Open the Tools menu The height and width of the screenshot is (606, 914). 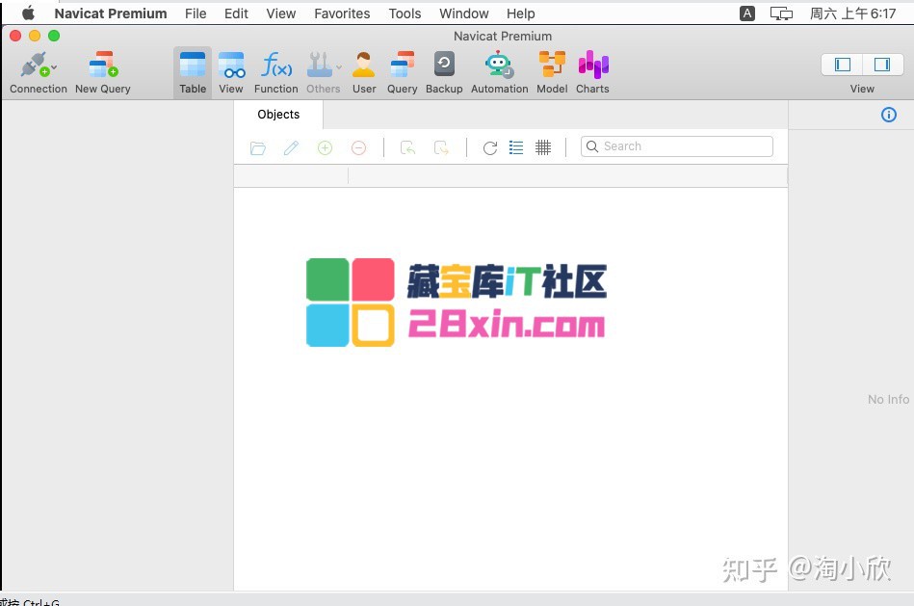(405, 13)
